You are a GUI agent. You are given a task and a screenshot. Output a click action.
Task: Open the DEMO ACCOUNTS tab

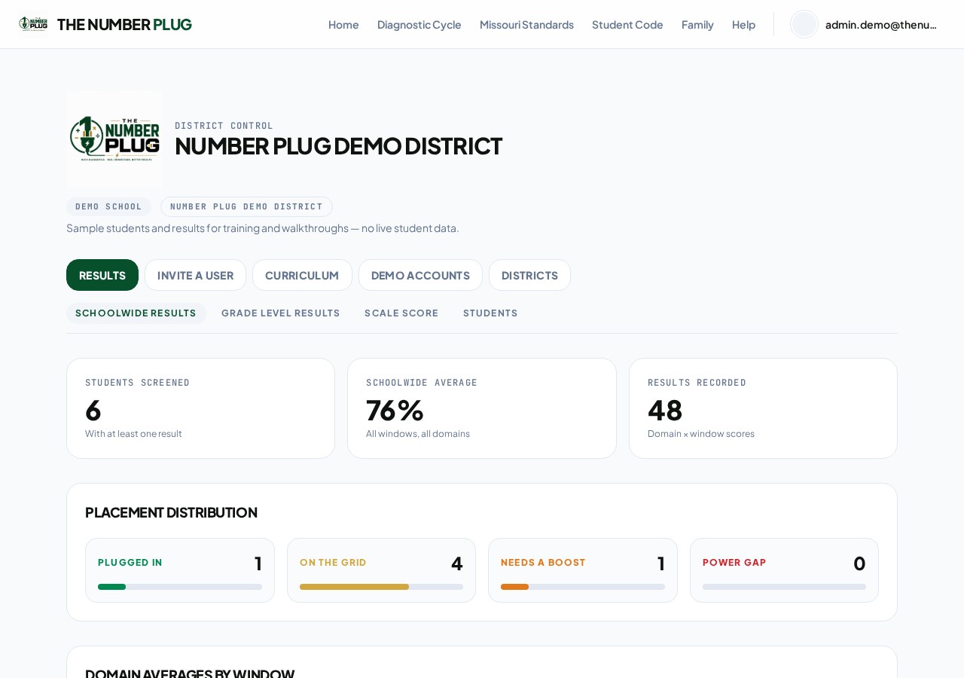tap(420, 275)
